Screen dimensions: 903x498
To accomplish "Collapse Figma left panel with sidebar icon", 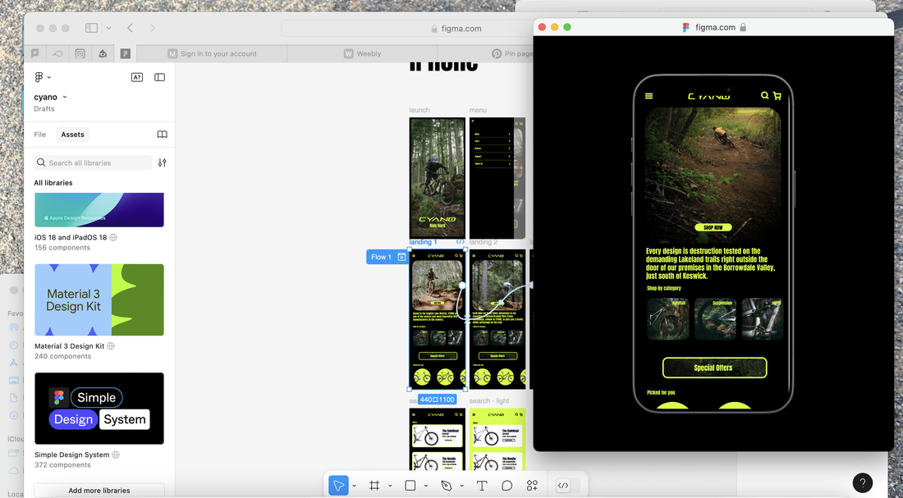I will 159,77.
